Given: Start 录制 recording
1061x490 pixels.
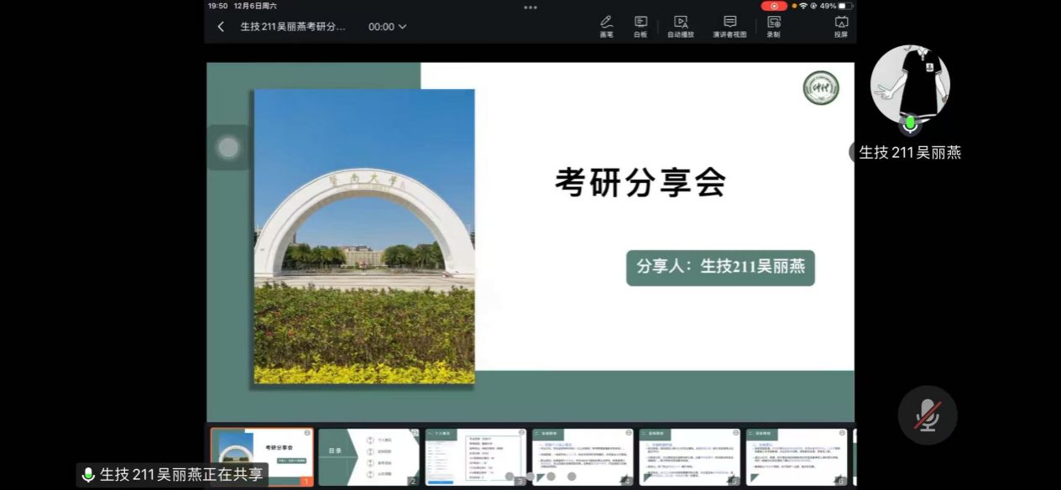Looking at the screenshot, I should (x=773, y=26).
